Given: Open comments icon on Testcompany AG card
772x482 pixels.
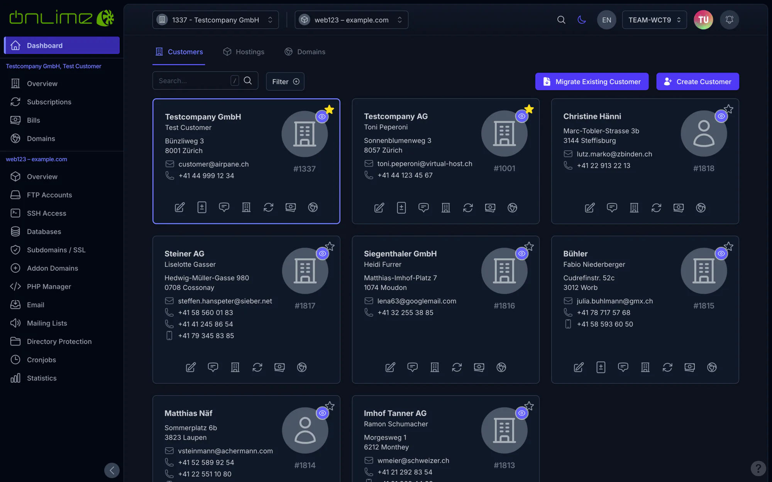Looking at the screenshot, I should (423, 208).
